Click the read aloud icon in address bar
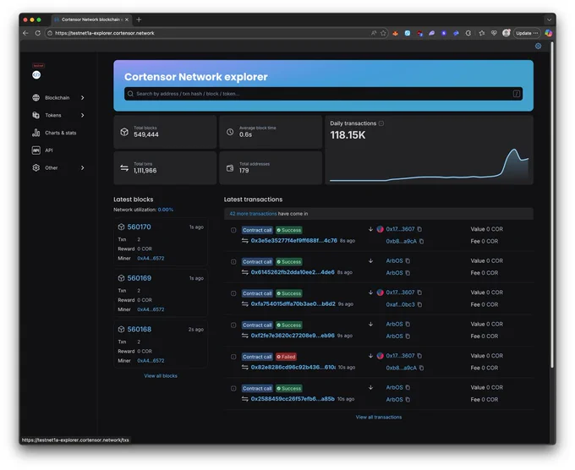The width and height of the screenshot is (575, 470). pyautogui.click(x=373, y=33)
